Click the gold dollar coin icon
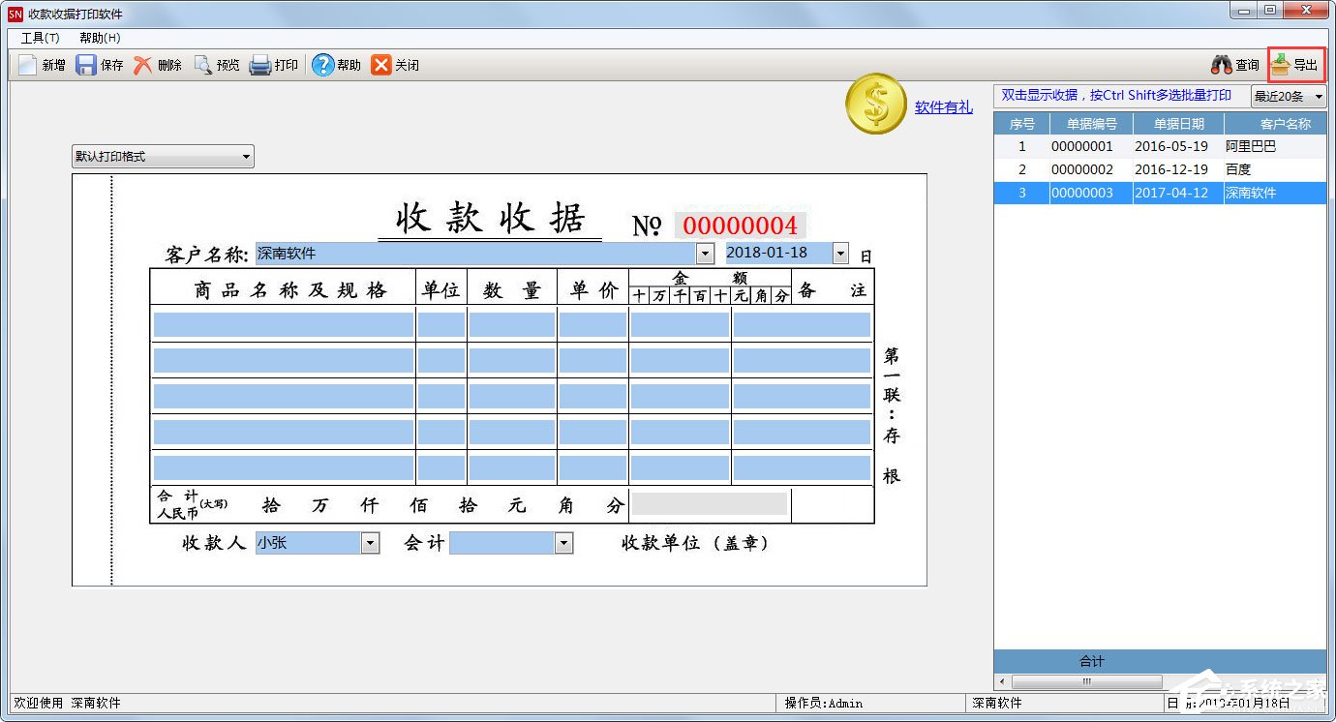The height and width of the screenshot is (722, 1336). click(x=875, y=105)
